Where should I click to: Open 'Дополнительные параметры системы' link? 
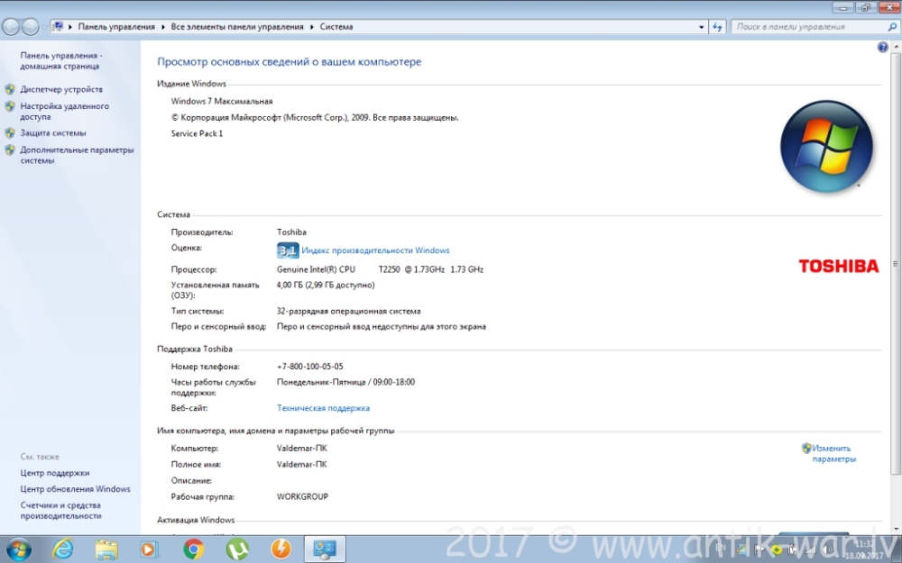click(77, 155)
